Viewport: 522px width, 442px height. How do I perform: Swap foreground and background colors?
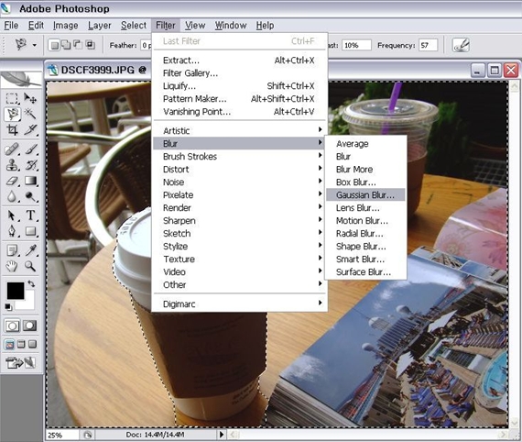pos(31,284)
